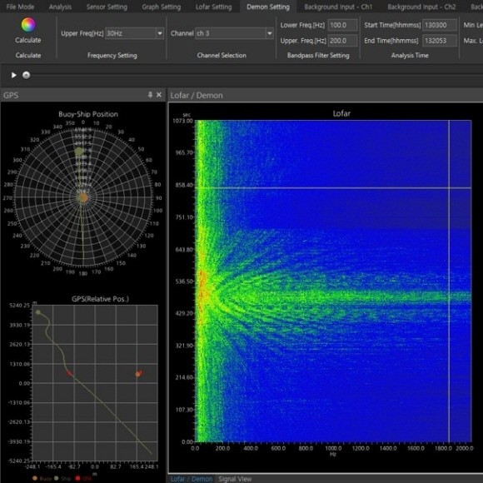This screenshot has height=483, width=483.
Task: Click the End Time field 132053
Action: coord(439,41)
